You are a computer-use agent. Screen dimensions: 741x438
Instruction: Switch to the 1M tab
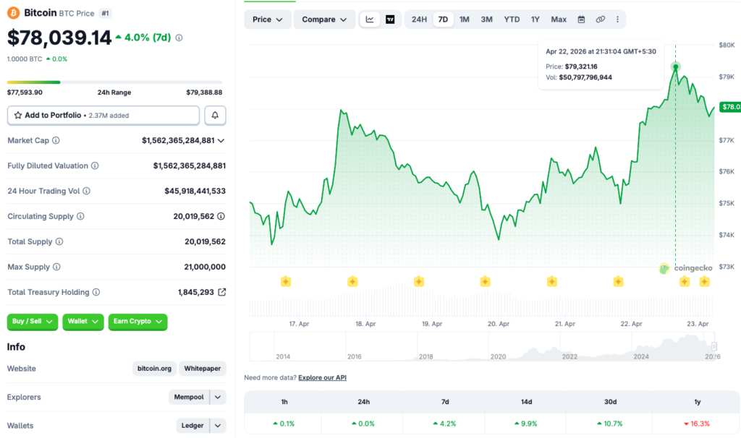tap(465, 20)
